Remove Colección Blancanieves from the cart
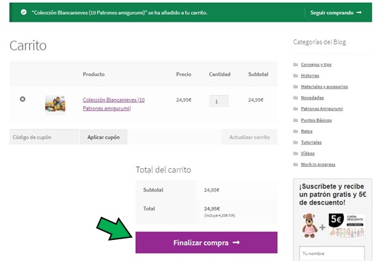This screenshot has height=261, width=387. [23, 99]
